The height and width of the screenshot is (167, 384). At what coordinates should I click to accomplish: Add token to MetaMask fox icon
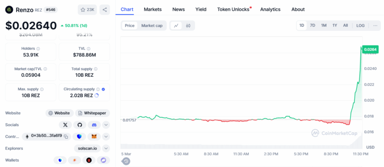tap(94, 136)
